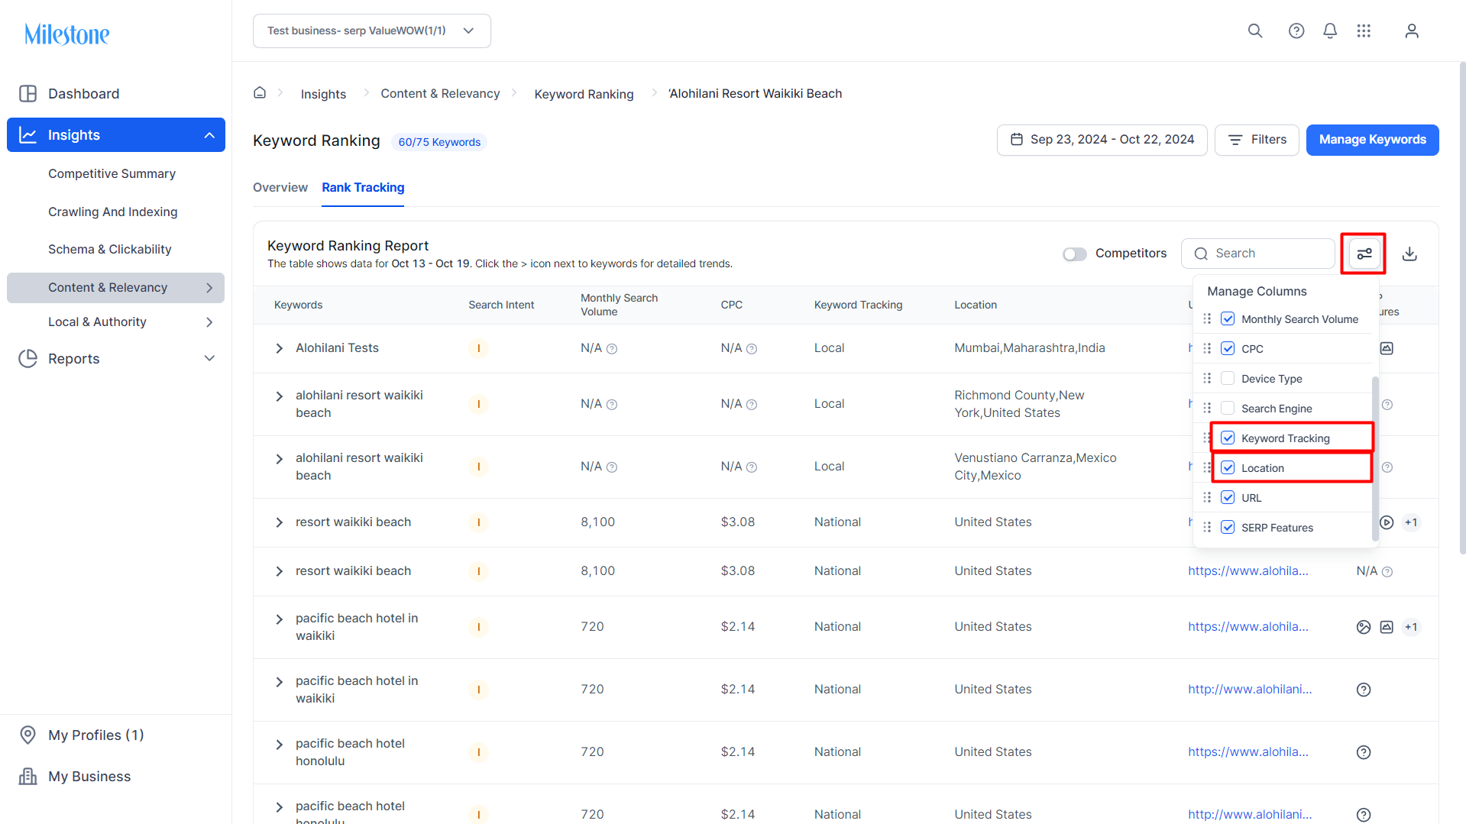Open Schema & Clickability in sidebar
The width and height of the screenshot is (1466, 824).
pyautogui.click(x=109, y=249)
